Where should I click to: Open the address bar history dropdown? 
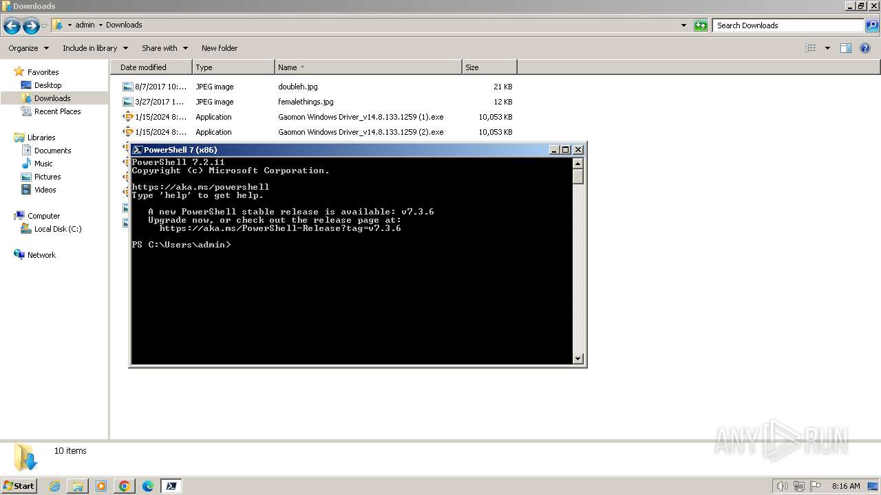coord(683,25)
